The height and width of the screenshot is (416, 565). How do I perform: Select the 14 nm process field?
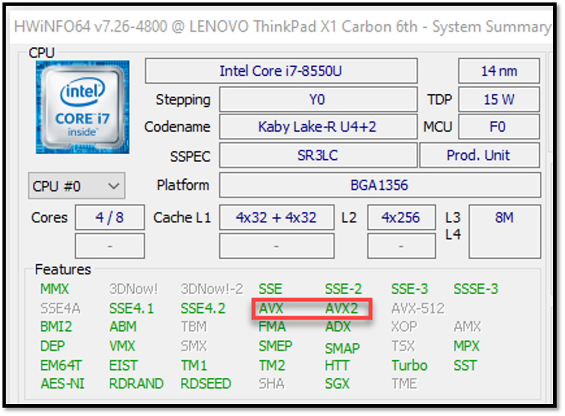[x=499, y=71]
